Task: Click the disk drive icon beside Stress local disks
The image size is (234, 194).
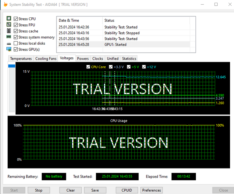Action: (x=9, y=43)
